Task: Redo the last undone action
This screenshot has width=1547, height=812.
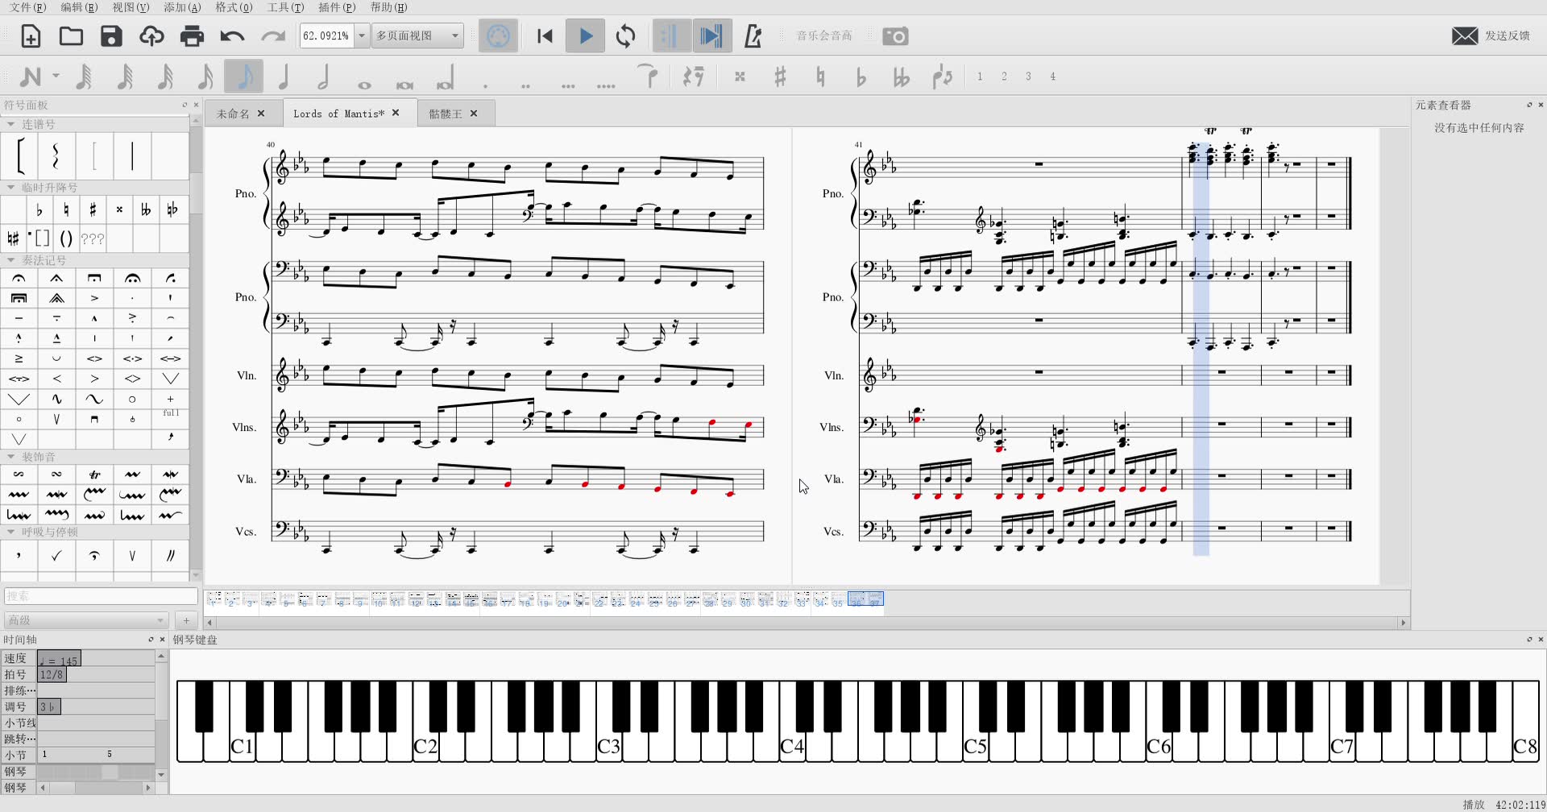Action: [x=273, y=36]
